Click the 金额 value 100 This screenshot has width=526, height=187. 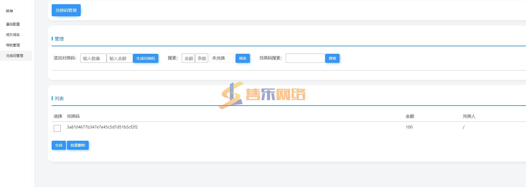(x=409, y=127)
